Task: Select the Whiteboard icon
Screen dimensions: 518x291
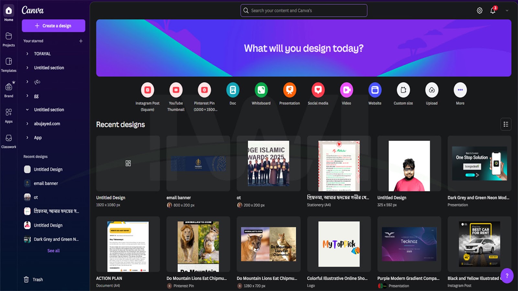Action: pyautogui.click(x=261, y=90)
